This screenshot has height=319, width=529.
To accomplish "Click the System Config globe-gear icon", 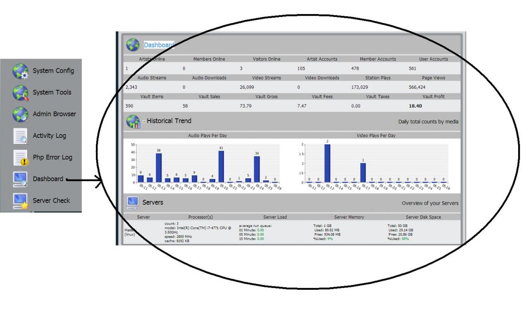I will (20, 71).
